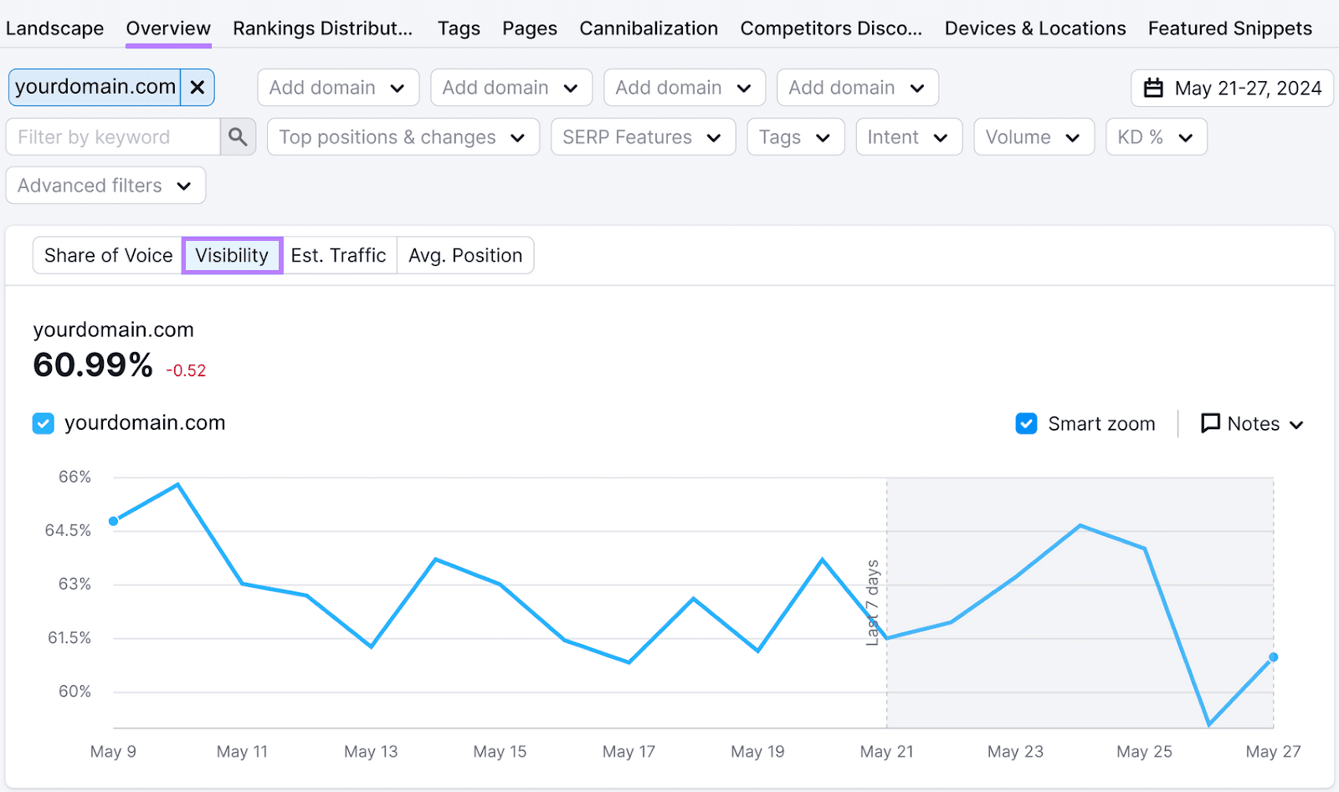
Task: Open the first Add domain dropdown
Action: (338, 87)
